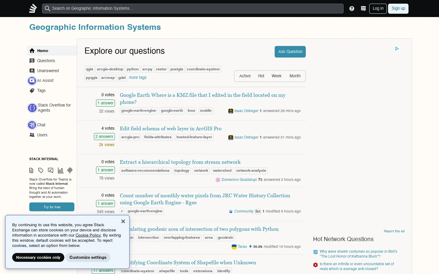Click the Log in button

point(378,9)
